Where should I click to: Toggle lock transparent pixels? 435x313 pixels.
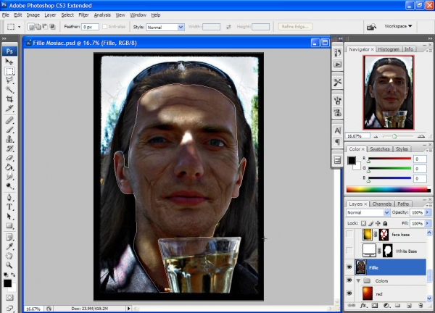pos(363,223)
